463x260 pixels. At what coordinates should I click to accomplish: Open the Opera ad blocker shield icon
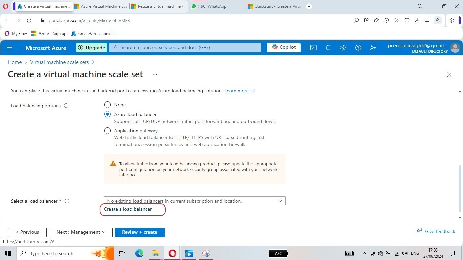click(x=387, y=20)
